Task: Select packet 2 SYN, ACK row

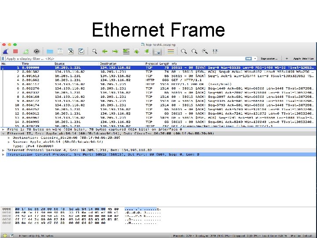Action: tap(158, 72)
